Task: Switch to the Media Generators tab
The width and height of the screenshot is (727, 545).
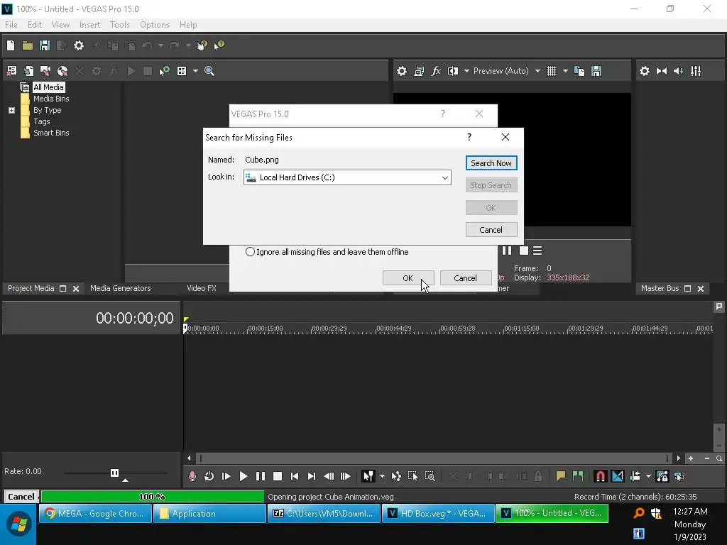Action: 121,288
